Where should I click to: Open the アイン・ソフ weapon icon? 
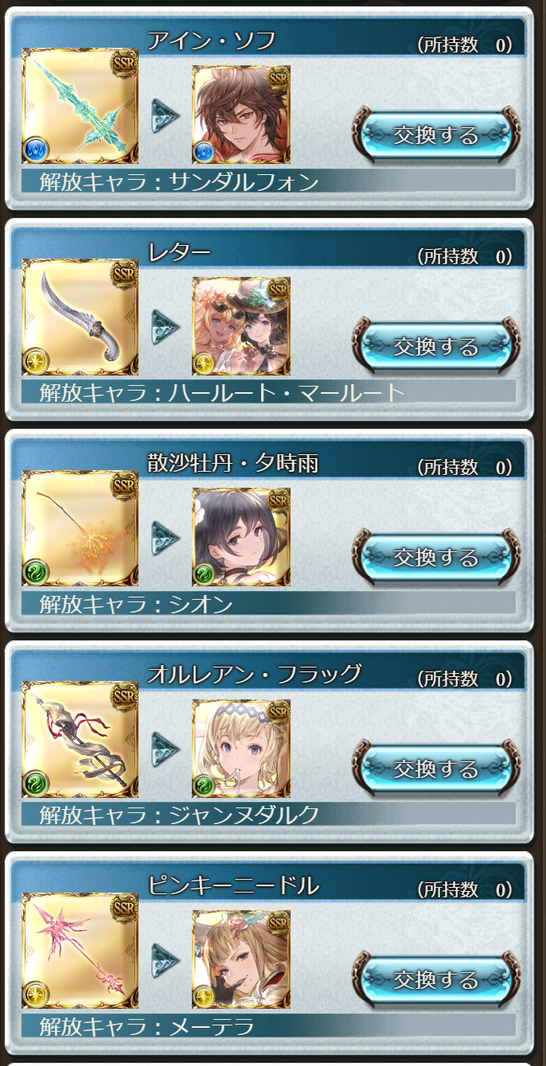80,106
